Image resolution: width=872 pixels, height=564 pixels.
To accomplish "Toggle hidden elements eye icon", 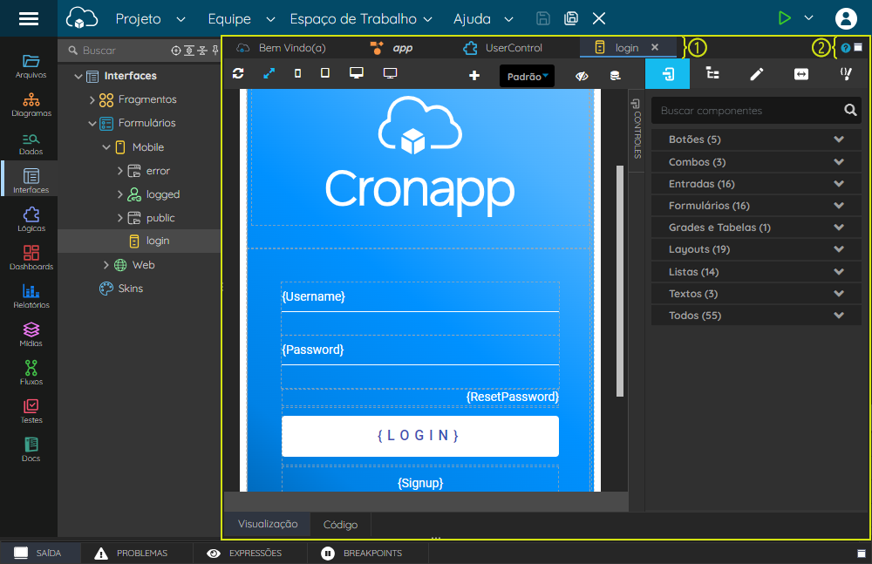I will [x=582, y=76].
